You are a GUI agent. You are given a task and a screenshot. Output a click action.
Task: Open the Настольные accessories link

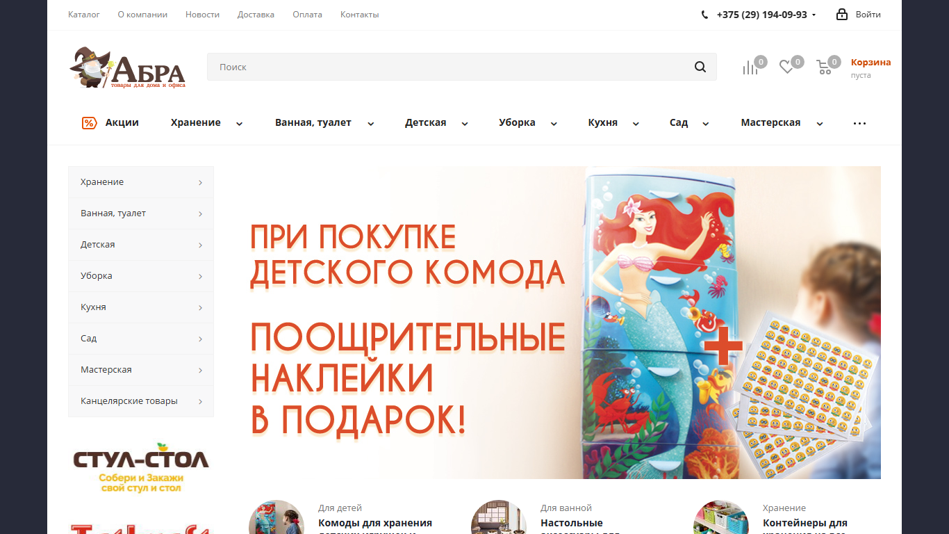tap(580, 526)
